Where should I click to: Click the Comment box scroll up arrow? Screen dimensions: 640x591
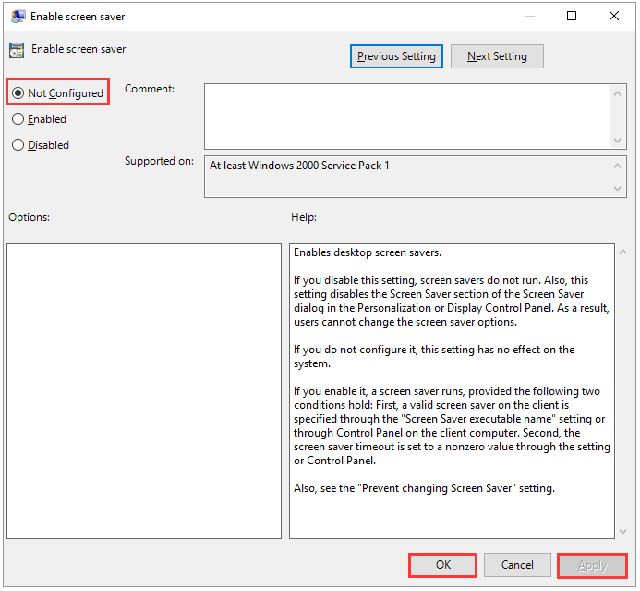click(618, 93)
